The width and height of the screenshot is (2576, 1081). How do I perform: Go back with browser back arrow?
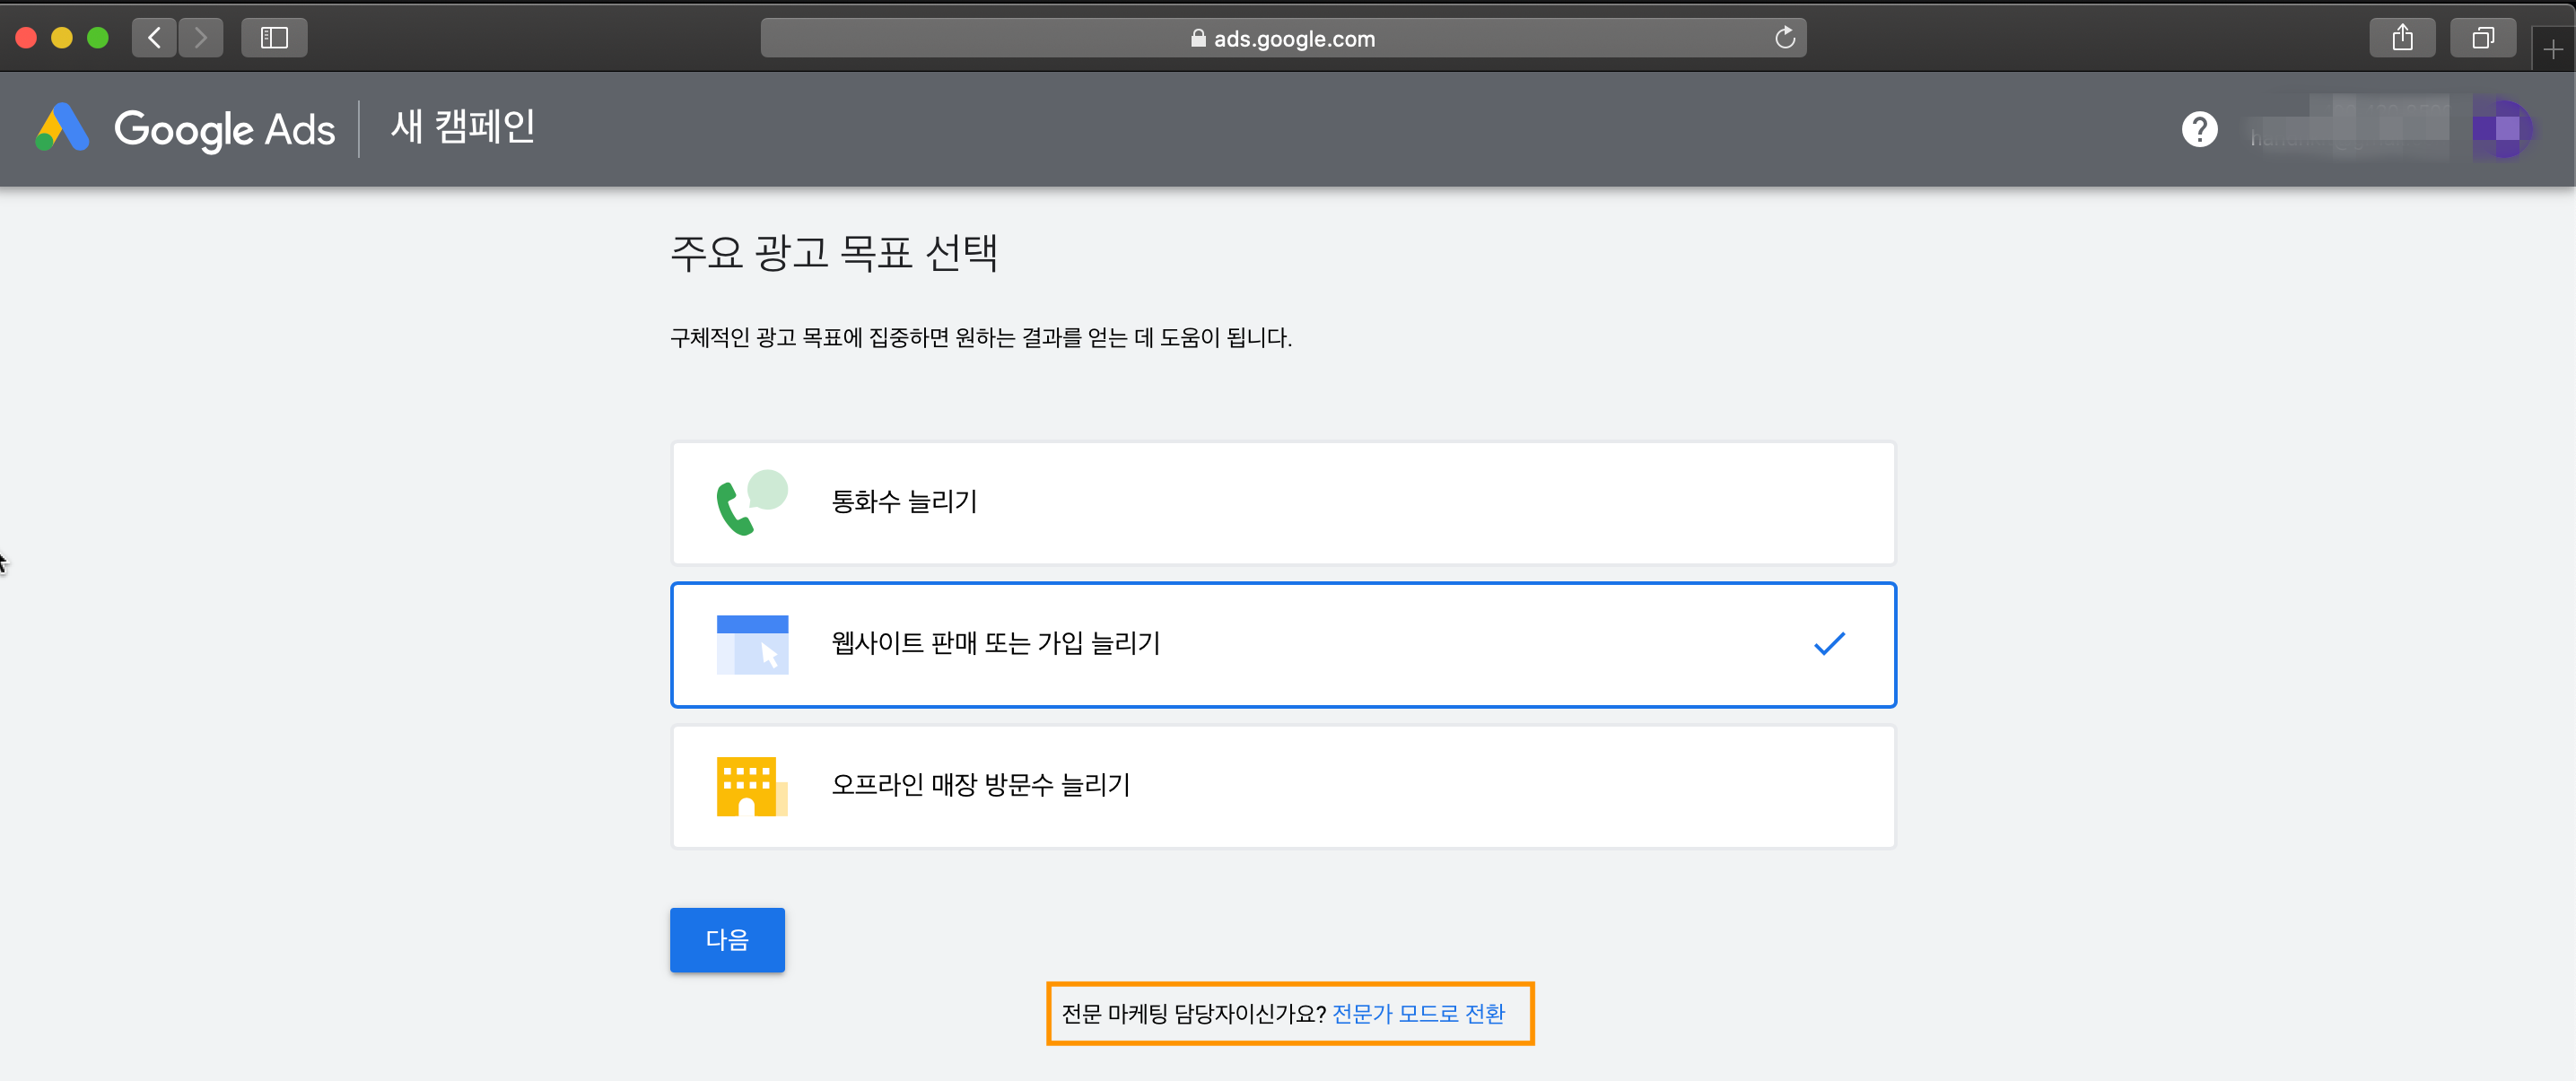tap(155, 38)
